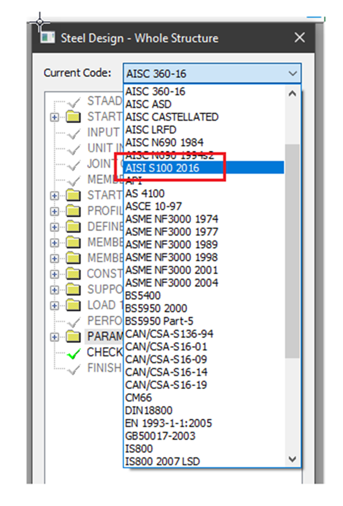
Task: Click the checkmark icon beside INPUT row
Action: click(74, 134)
